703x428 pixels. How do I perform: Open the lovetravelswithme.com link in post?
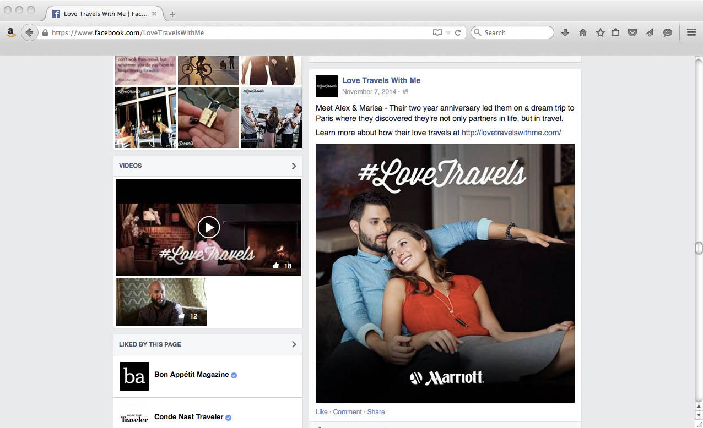pos(511,133)
